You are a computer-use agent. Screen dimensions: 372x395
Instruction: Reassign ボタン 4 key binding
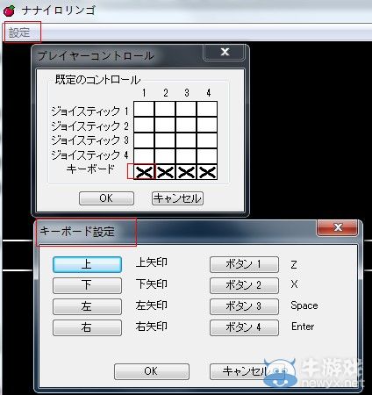[x=244, y=327]
